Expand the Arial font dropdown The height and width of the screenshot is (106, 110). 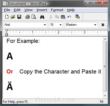coord(45,25)
